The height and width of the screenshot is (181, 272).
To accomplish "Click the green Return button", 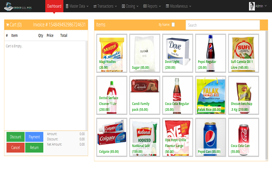I will (34, 147).
